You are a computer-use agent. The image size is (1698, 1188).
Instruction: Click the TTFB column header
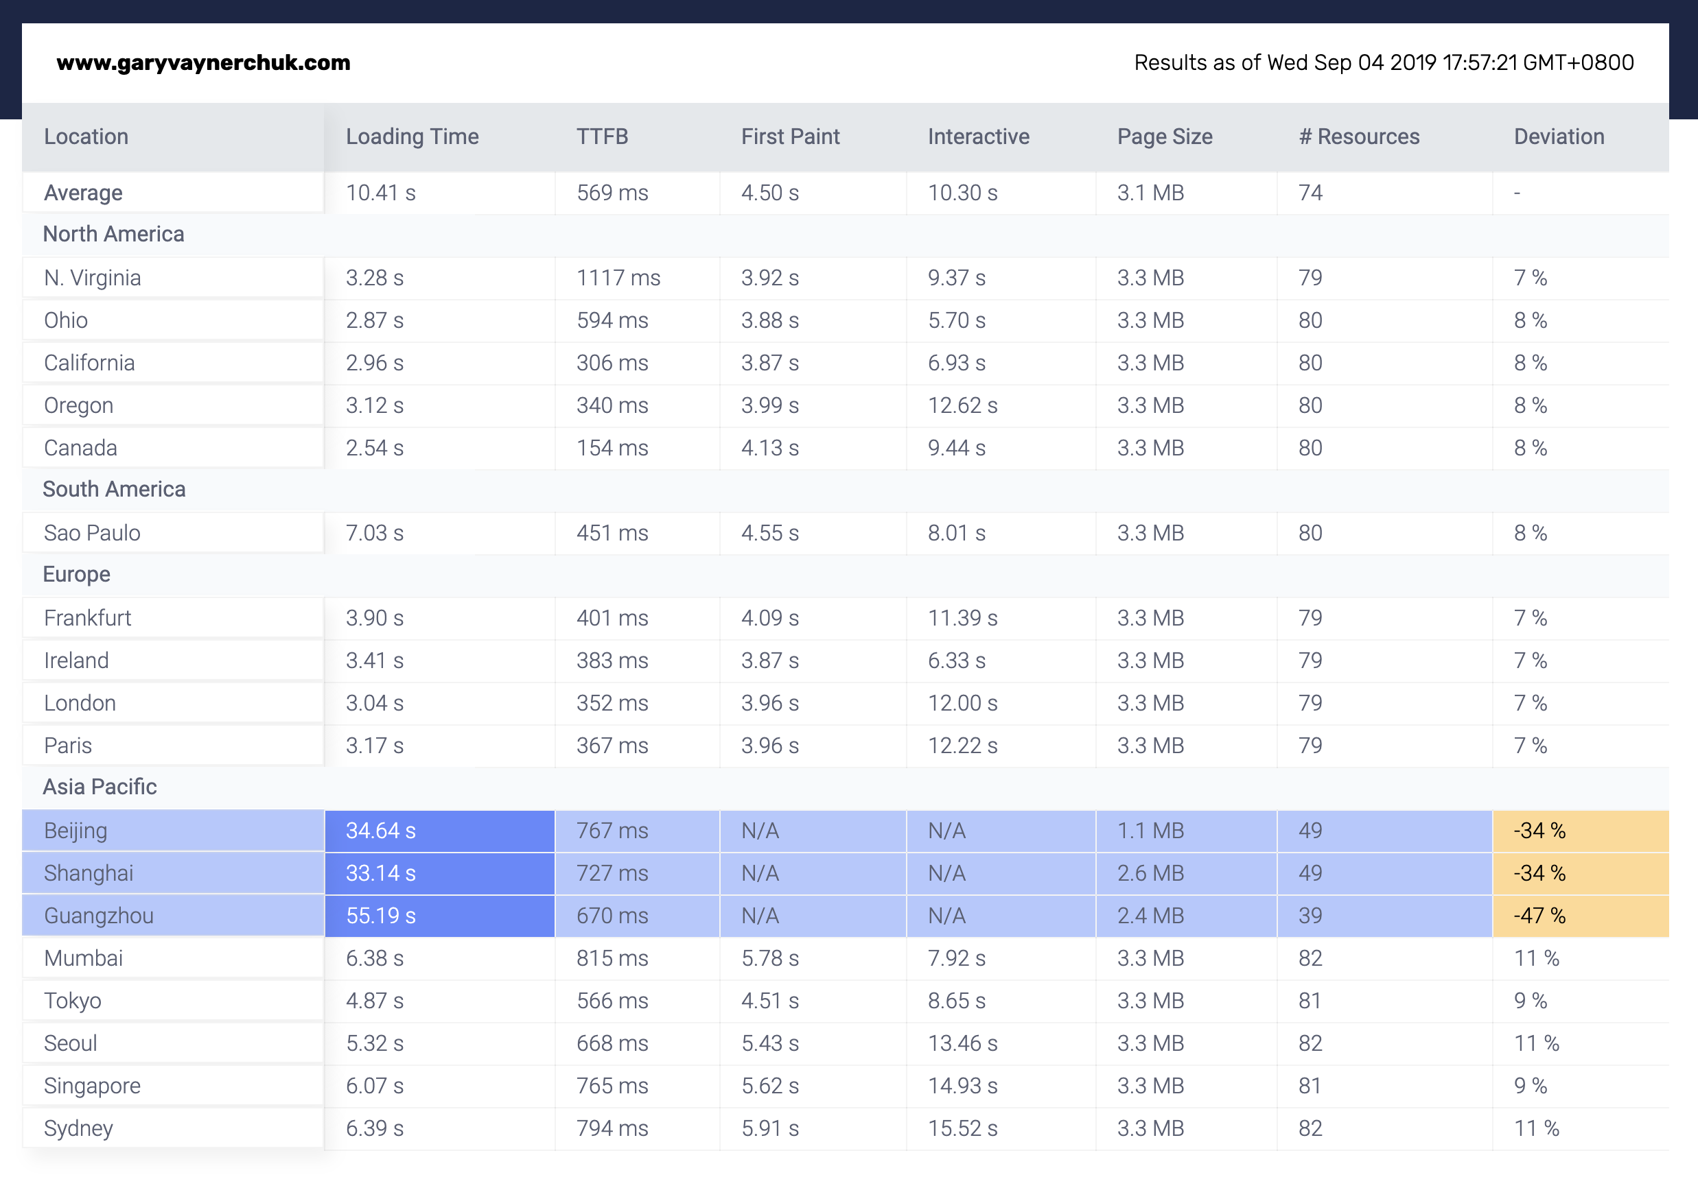[602, 136]
